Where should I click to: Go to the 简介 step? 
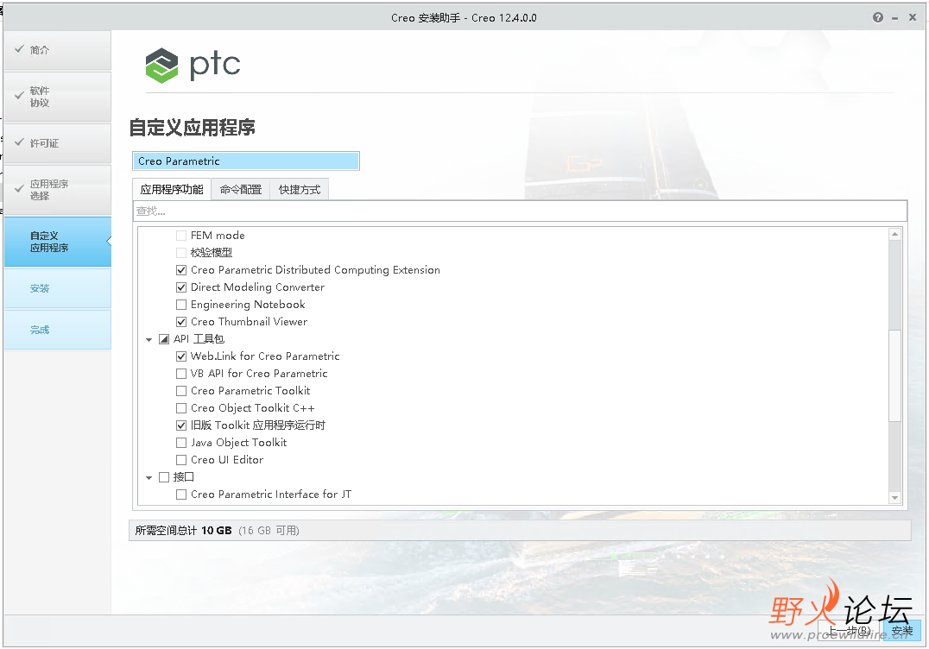click(x=58, y=50)
